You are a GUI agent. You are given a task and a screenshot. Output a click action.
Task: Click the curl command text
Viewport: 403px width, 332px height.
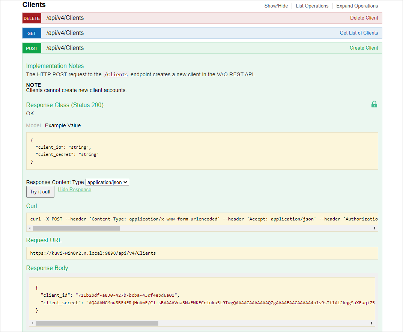tap(204, 219)
